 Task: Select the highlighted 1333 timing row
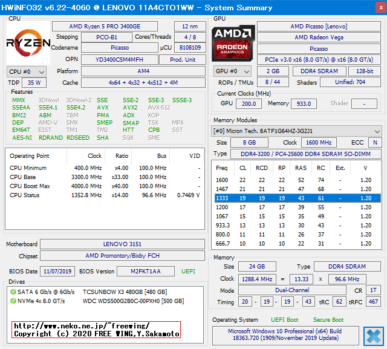298,198
